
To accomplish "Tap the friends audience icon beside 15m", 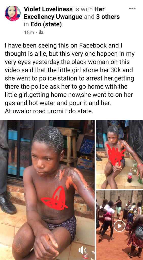I will [x=41, y=32].
